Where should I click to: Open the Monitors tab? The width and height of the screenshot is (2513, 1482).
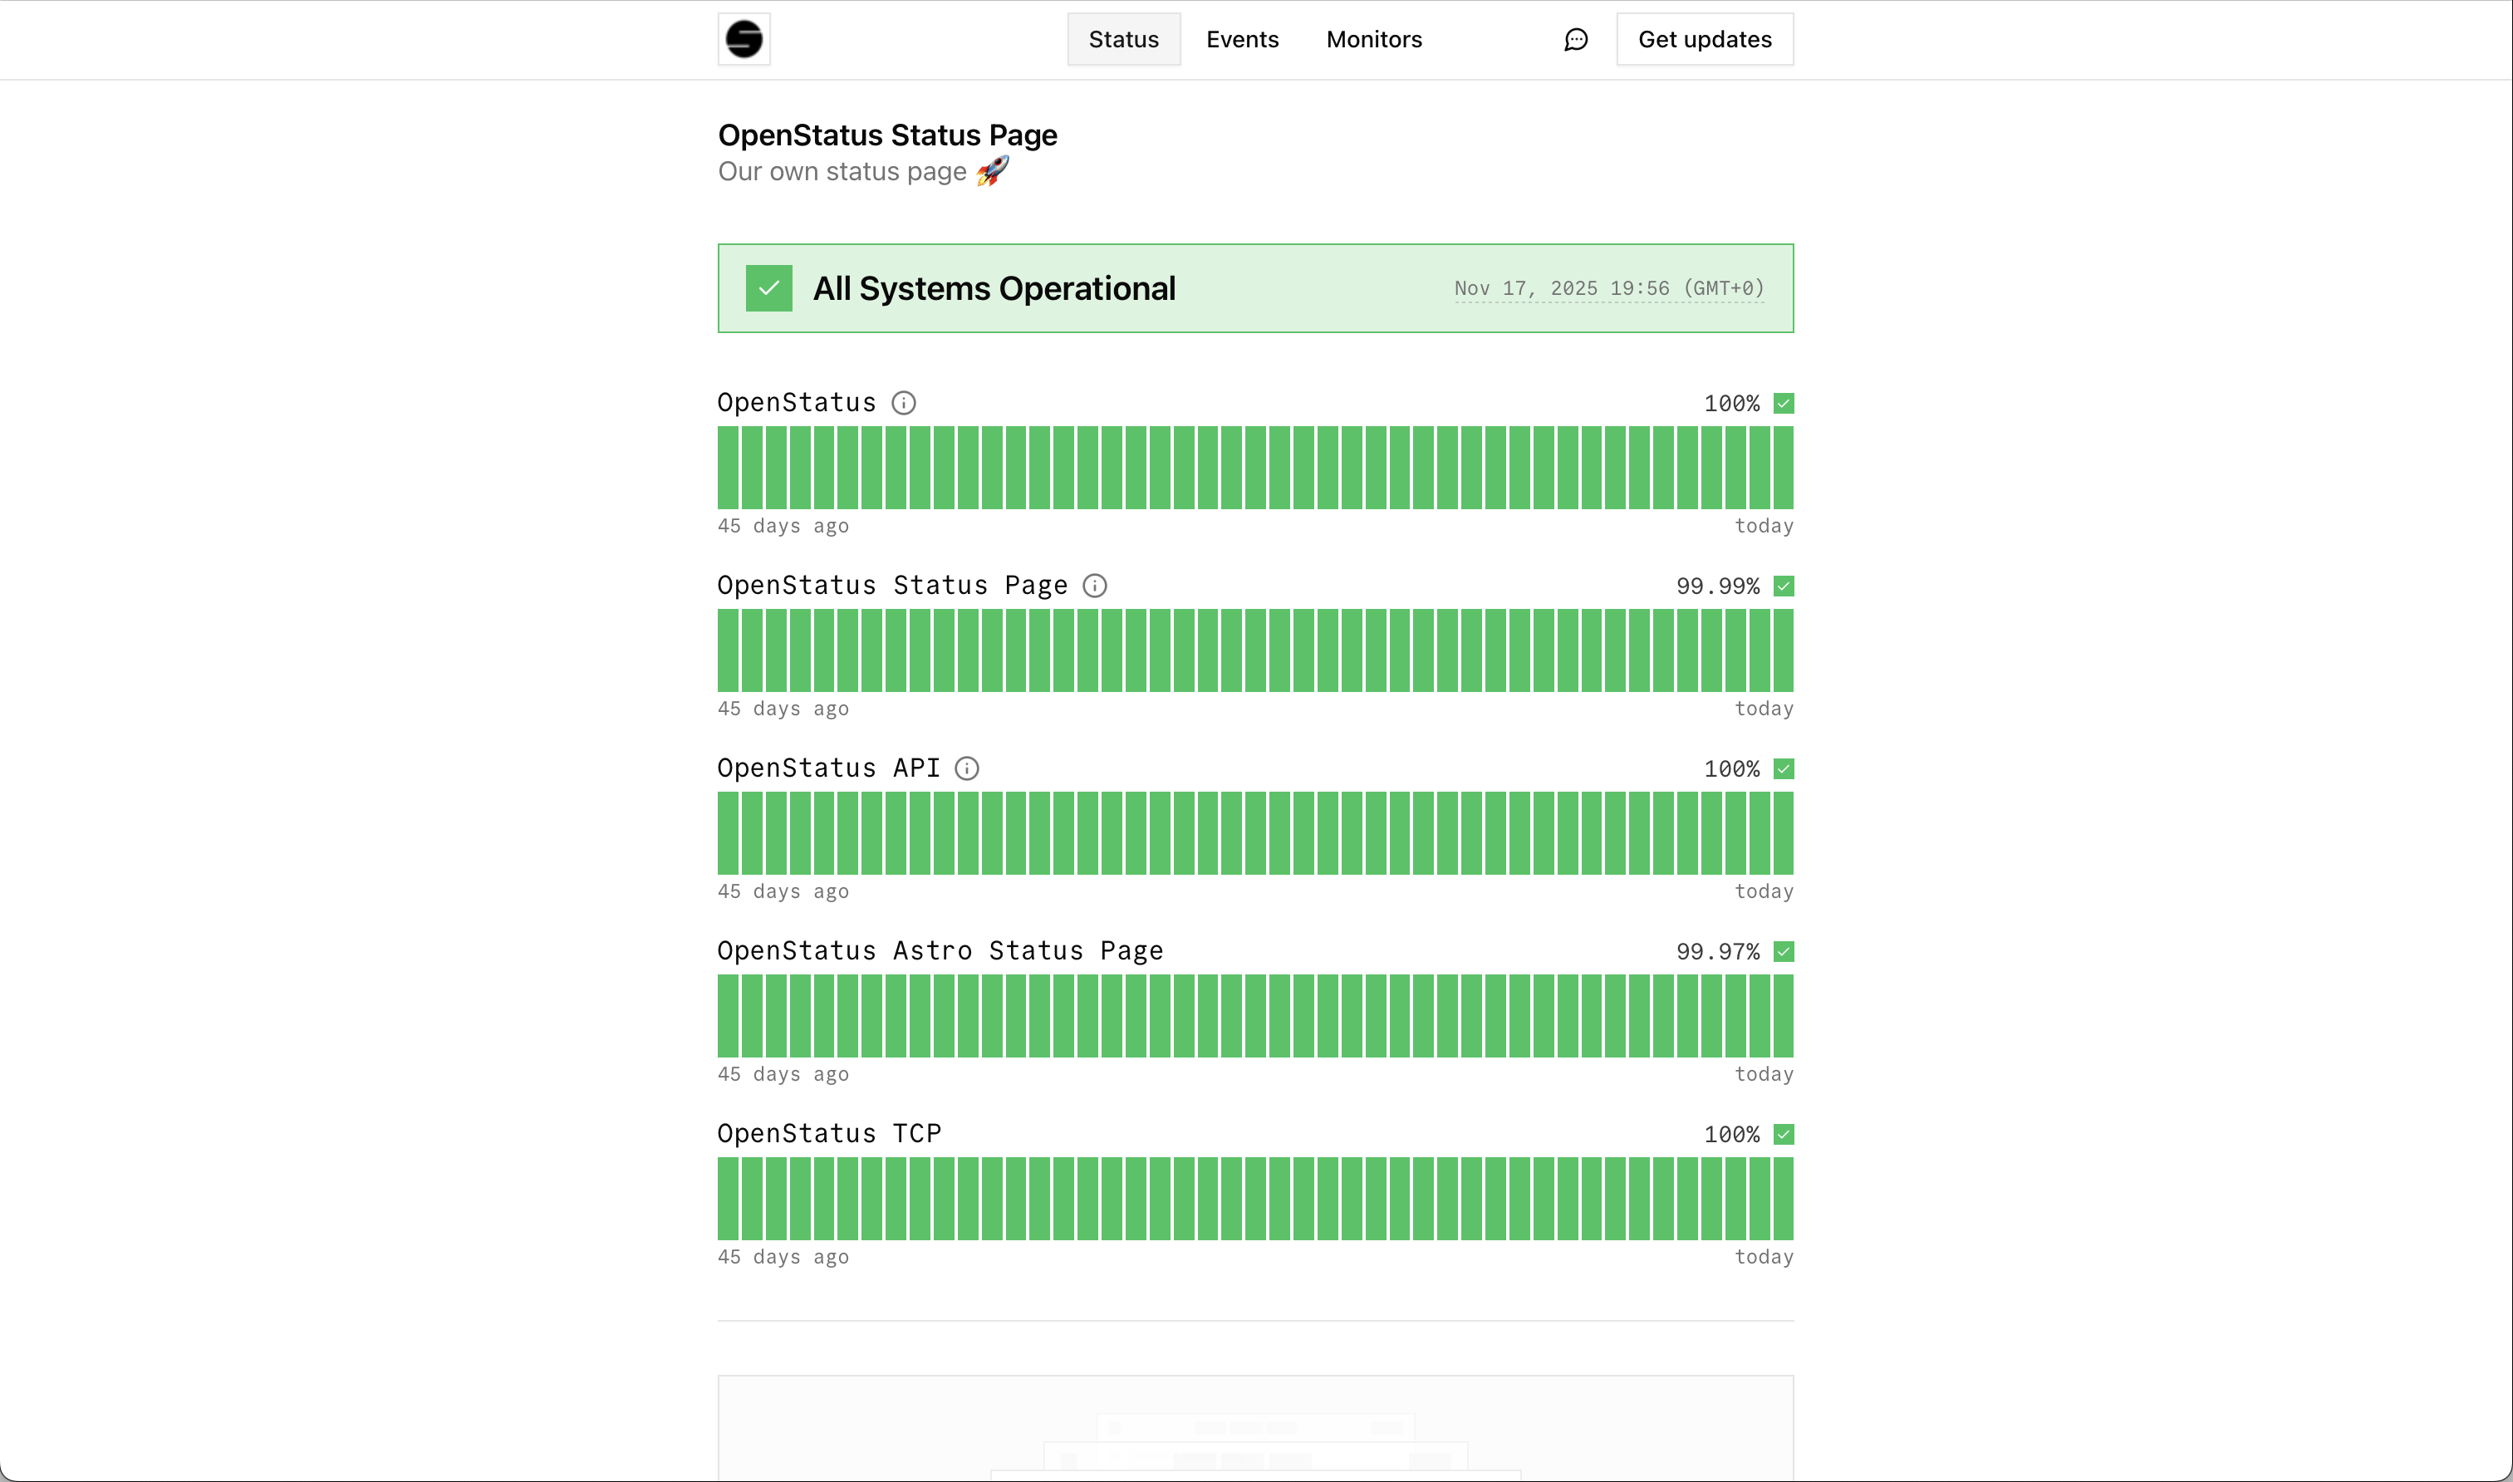(x=1373, y=39)
